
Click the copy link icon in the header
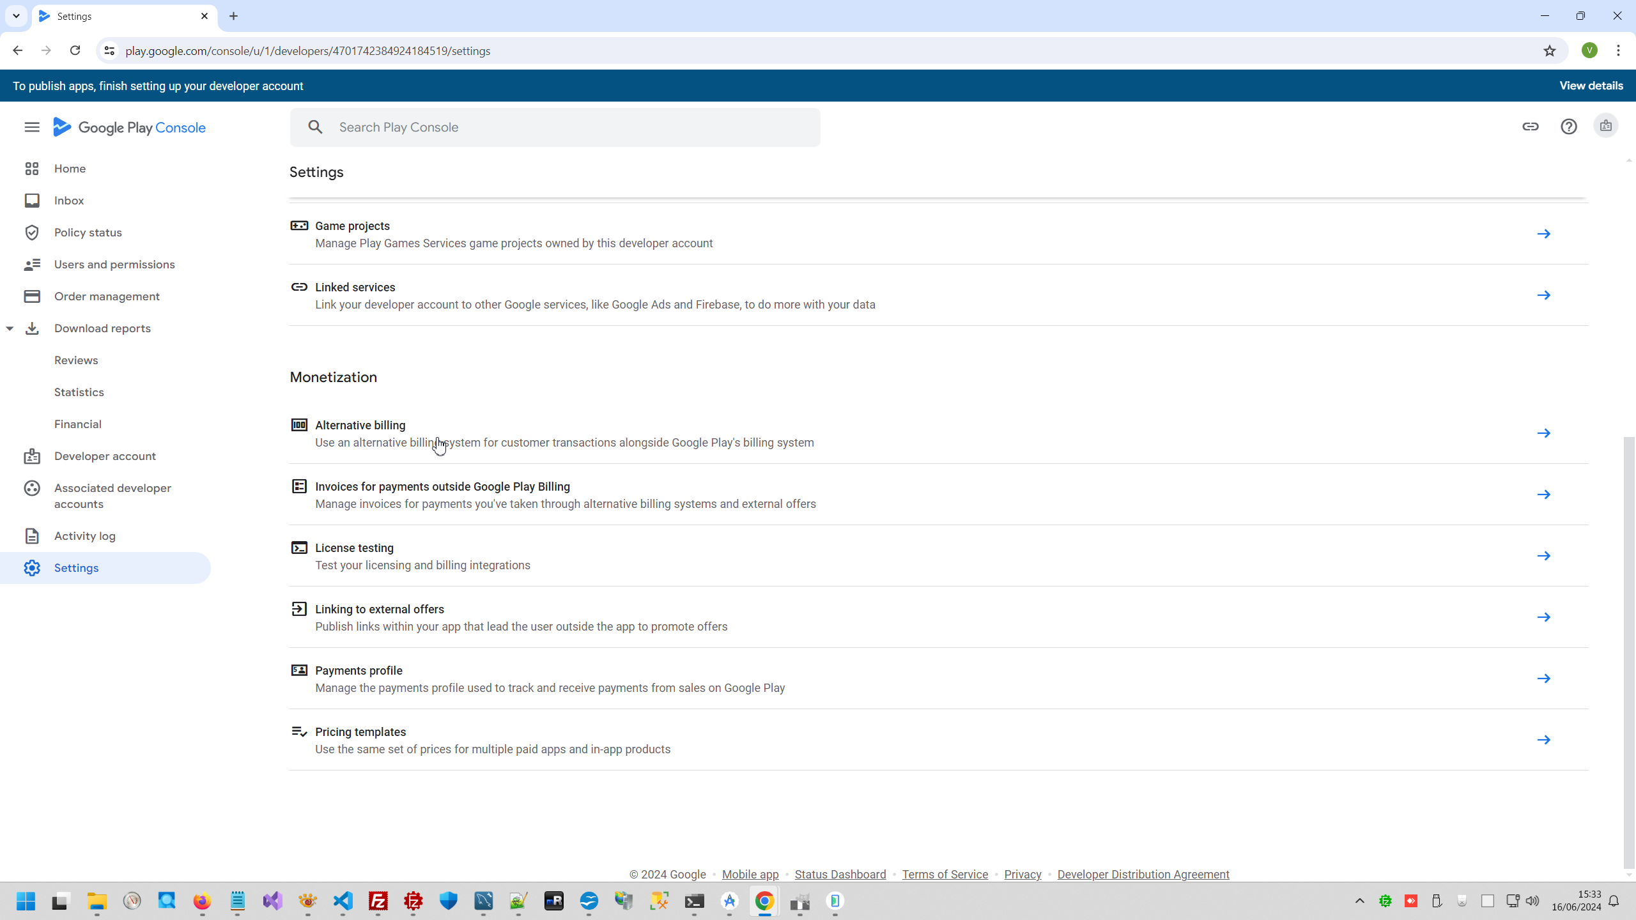(x=1530, y=126)
